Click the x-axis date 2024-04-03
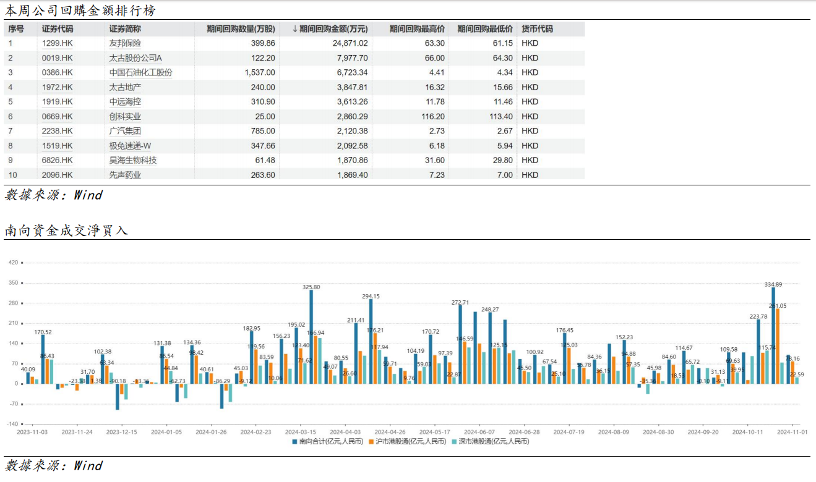The image size is (816, 482). [345, 432]
